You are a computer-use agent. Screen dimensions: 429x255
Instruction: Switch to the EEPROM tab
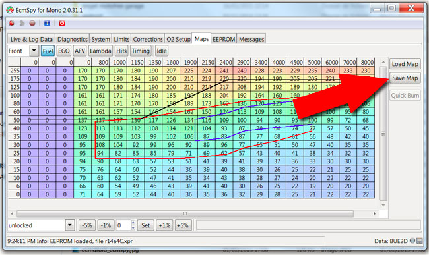224,39
